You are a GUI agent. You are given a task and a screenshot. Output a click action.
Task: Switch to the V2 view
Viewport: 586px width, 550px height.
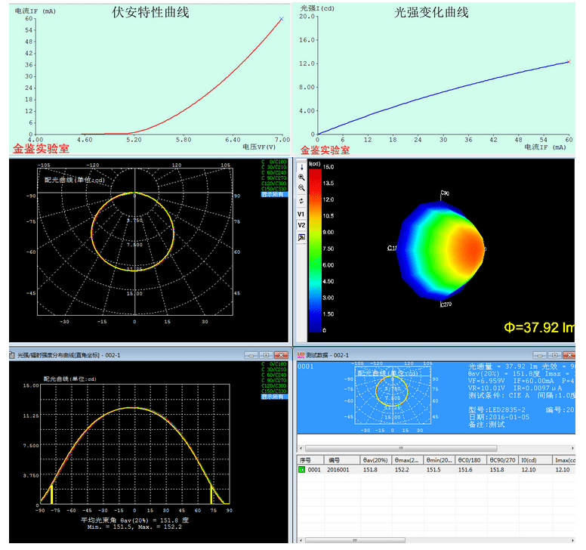click(x=301, y=225)
